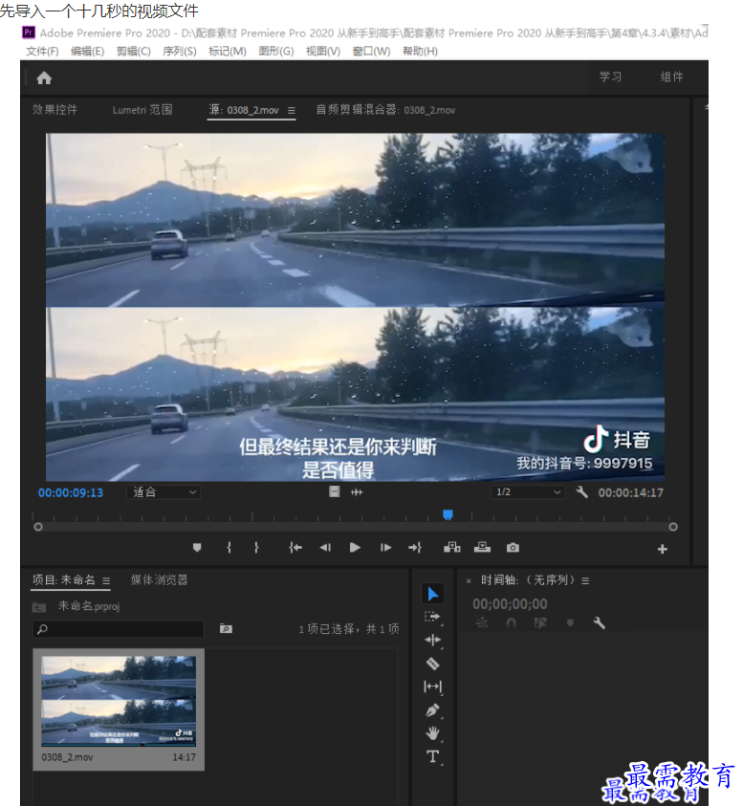Image resolution: width=743 pixels, height=806 pixels.
Task: Click the 00:00:09:13 playhead timecode
Action: (71, 492)
